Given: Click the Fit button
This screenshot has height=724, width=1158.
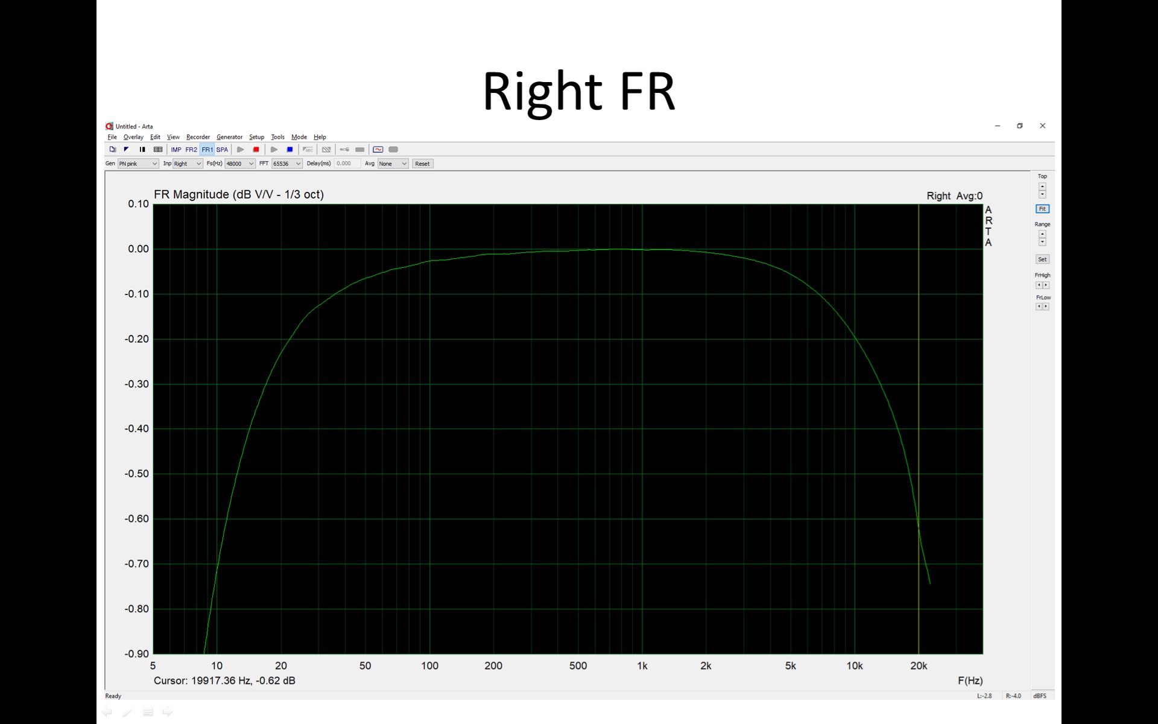Looking at the screenshot, I should coord(1042,209).
